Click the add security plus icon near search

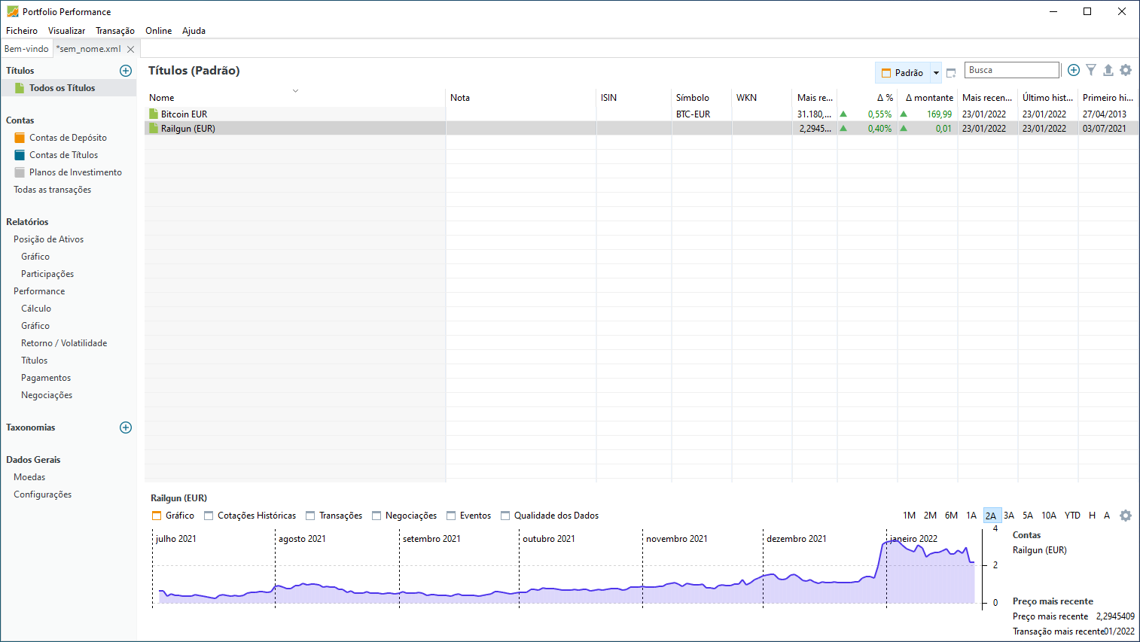1074,70
